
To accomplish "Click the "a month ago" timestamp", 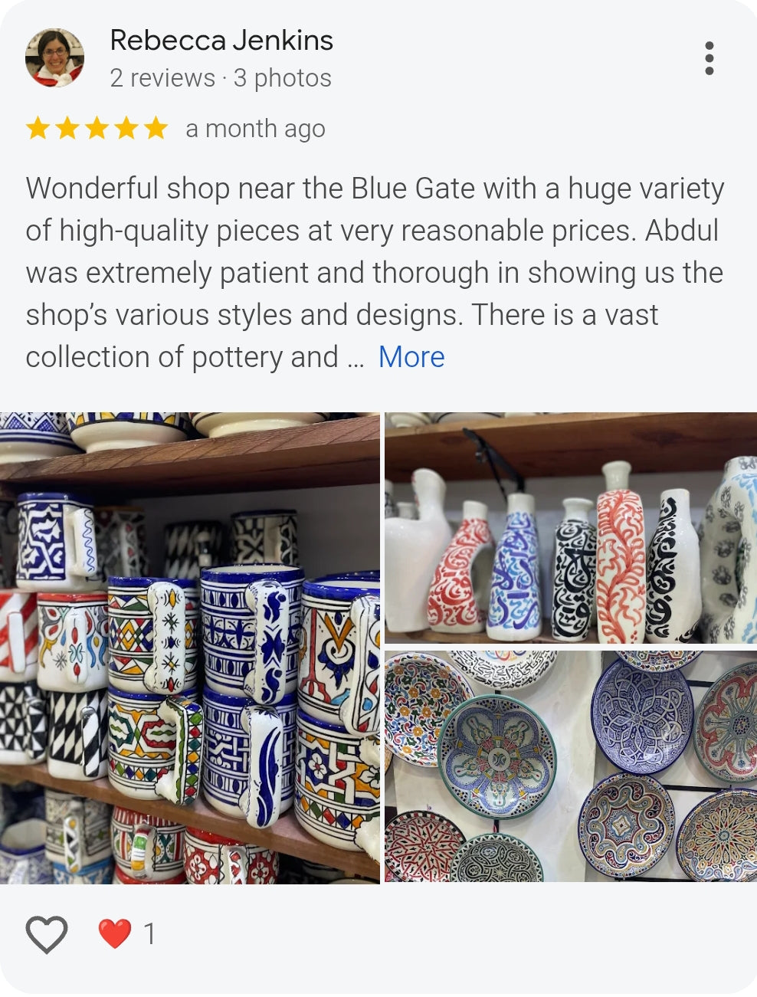I will tap(255, 129).
